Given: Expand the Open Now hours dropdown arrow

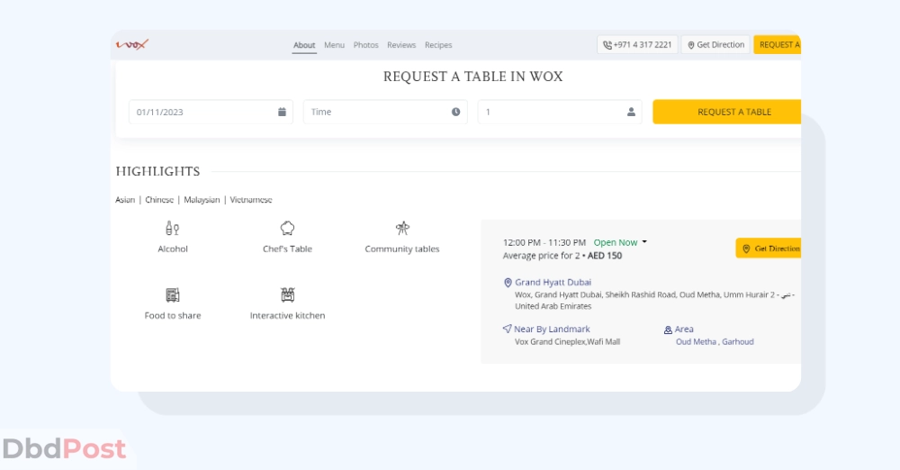Looking at the screenshot, I should tap(644, 242).
